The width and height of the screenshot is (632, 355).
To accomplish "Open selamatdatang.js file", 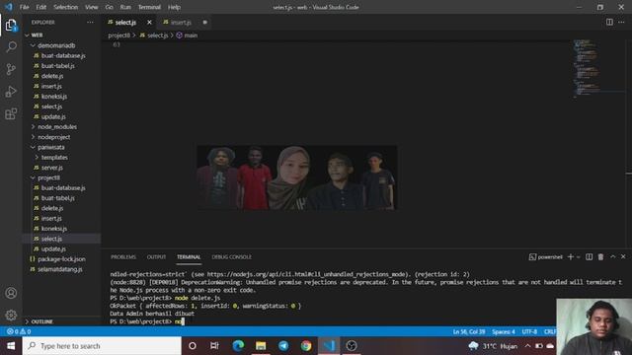I will (59, 269).
